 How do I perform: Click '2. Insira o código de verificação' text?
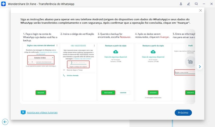click(x=77, y=34)
